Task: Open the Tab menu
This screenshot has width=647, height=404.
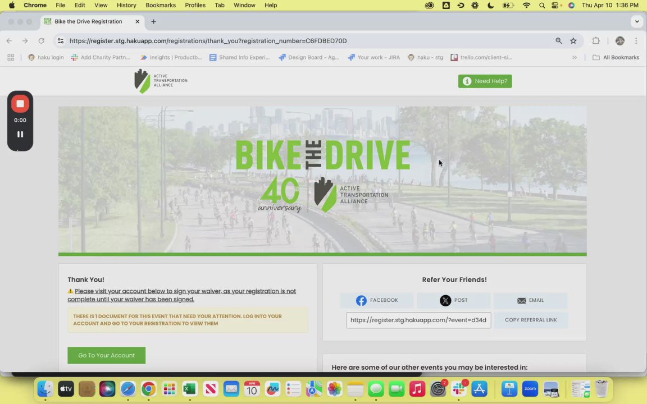Action: click(x=220, y=6)
